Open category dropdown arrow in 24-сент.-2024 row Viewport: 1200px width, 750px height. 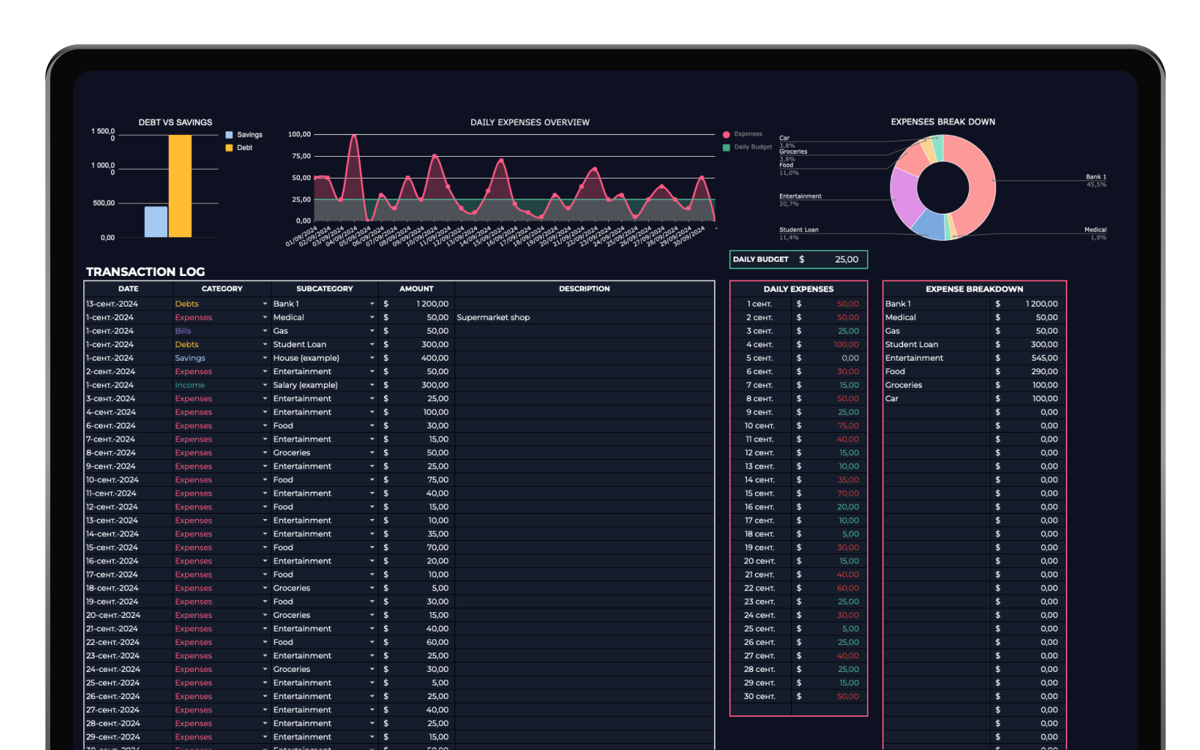tap(265, 669)
